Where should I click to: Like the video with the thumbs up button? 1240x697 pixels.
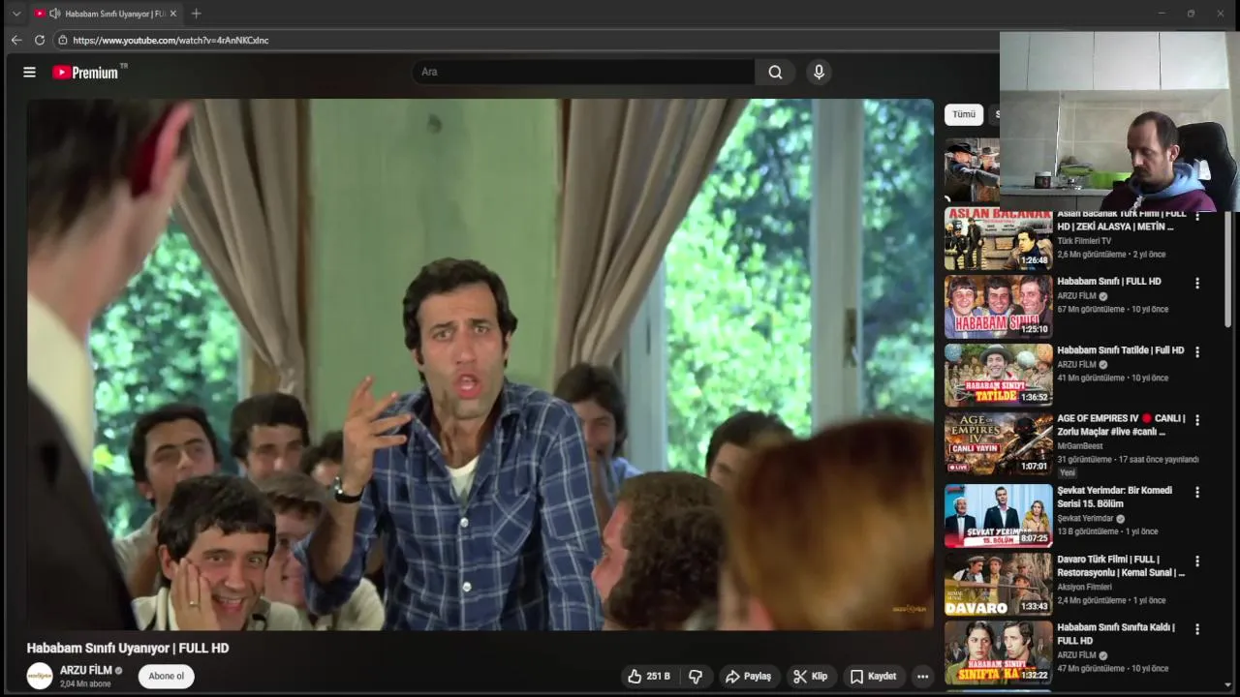point(649,677)
